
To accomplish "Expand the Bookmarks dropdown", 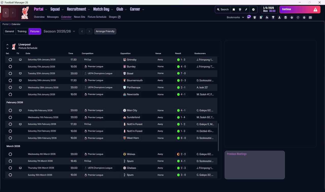I will pyautogui.click(x=235, y=17).
